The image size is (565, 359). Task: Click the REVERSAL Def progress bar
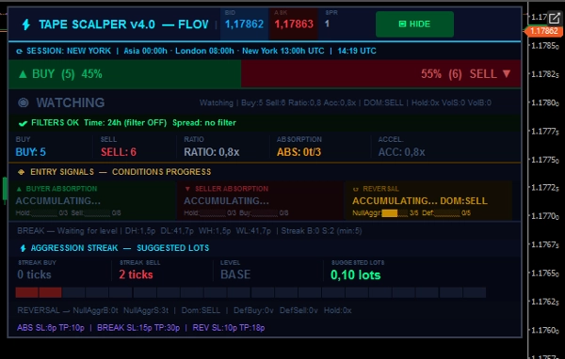pos(447,213)
